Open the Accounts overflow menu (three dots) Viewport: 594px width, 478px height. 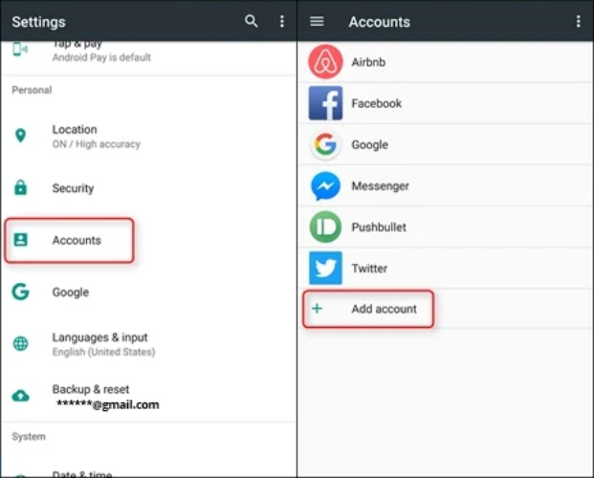point(578,21)
